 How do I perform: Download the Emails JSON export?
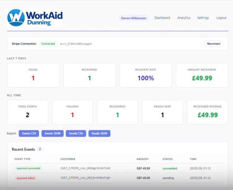click(99, 133)
